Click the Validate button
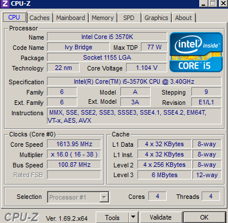Image resolution: width=228 pixels, height=223 pixels. click(x=160, y=217)
